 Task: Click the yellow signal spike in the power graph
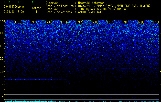click(x=120, y=100)
